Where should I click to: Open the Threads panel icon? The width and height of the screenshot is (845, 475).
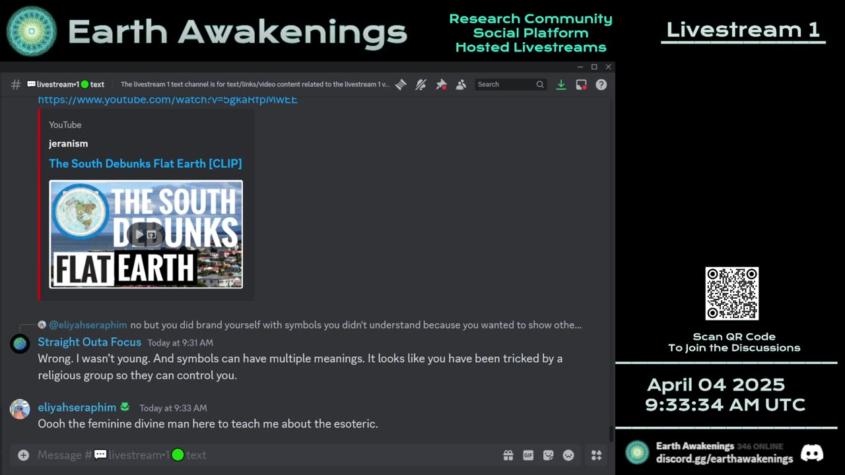[401, 84]
